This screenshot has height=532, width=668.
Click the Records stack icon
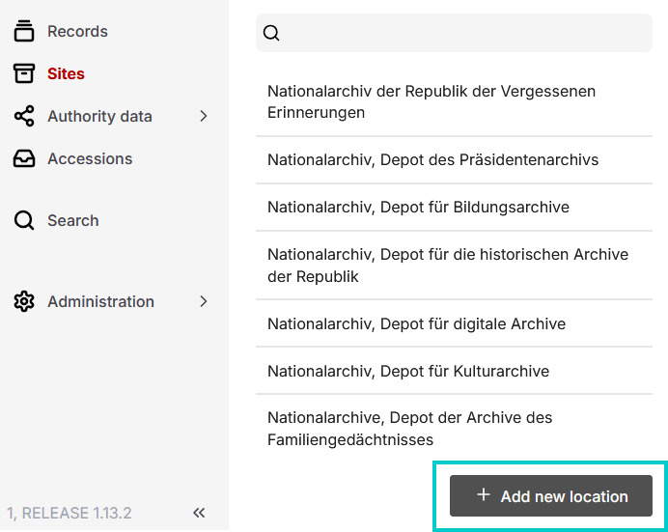(24, 31)
